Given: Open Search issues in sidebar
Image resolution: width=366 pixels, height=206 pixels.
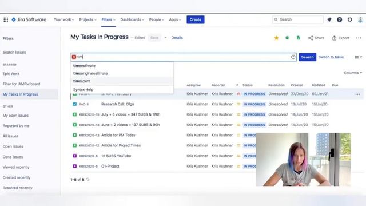Looking at the screenshot, I should tap(14, 52).
